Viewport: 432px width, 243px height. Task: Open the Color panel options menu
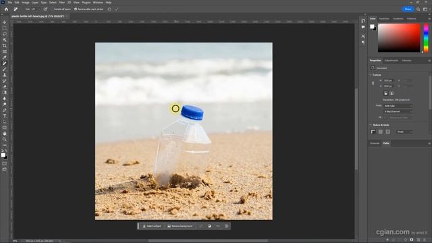coord(429,19)
